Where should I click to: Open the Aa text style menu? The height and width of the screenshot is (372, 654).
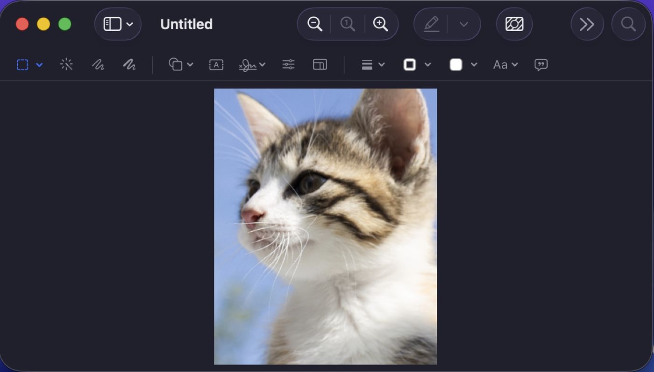pyautogui.click(x=505, y=65)
